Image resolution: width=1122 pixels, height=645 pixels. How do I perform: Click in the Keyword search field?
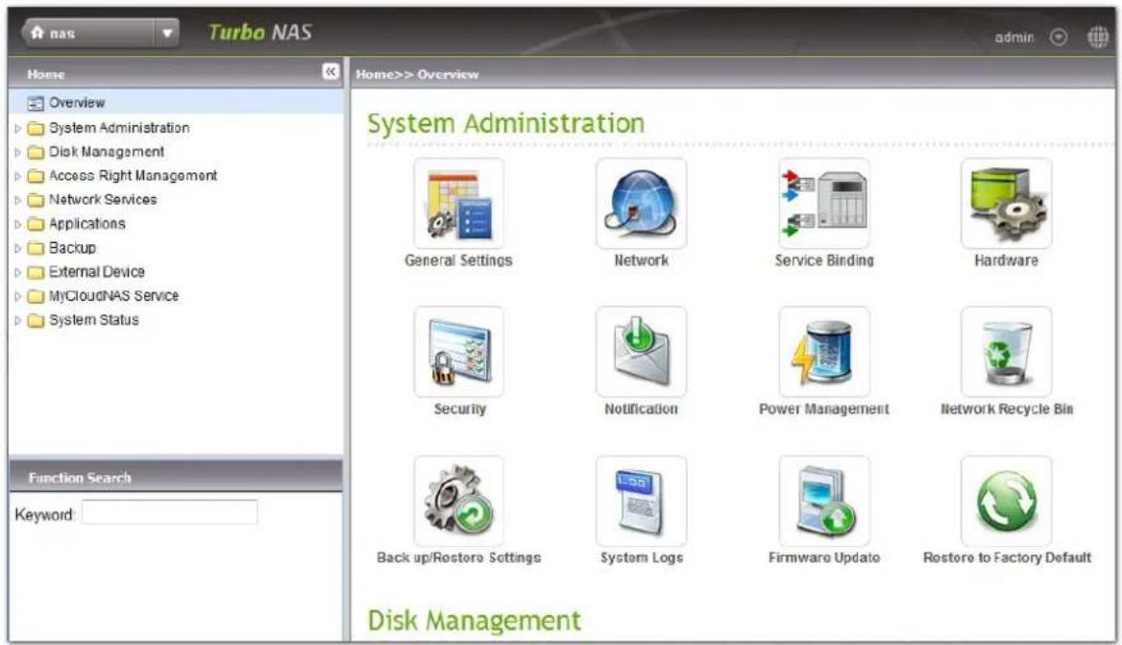tap(169, 512)
